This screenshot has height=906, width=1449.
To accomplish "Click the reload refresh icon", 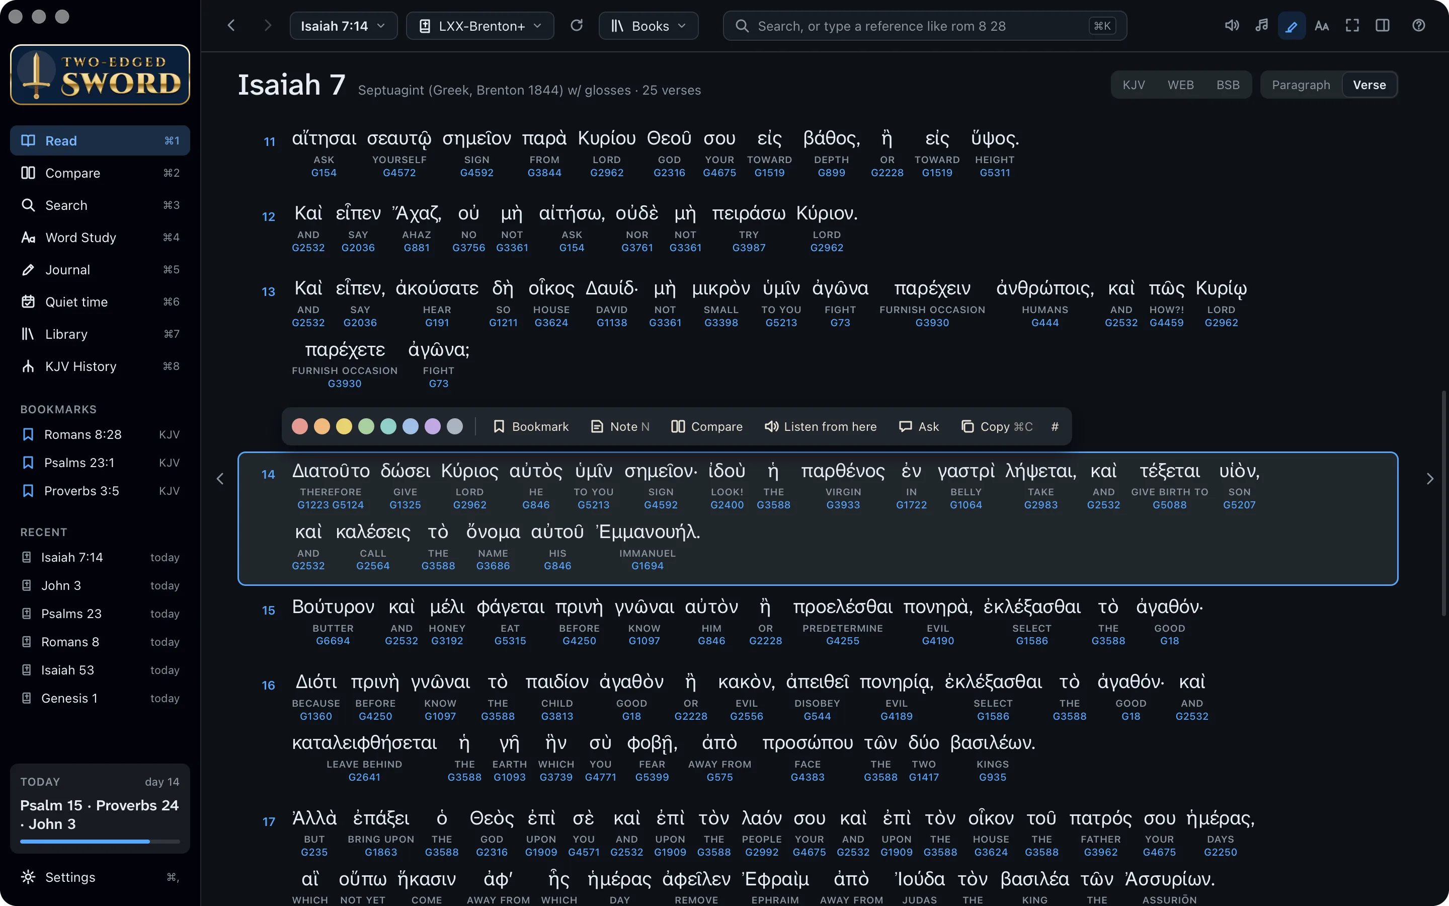I will click(576, 26).
